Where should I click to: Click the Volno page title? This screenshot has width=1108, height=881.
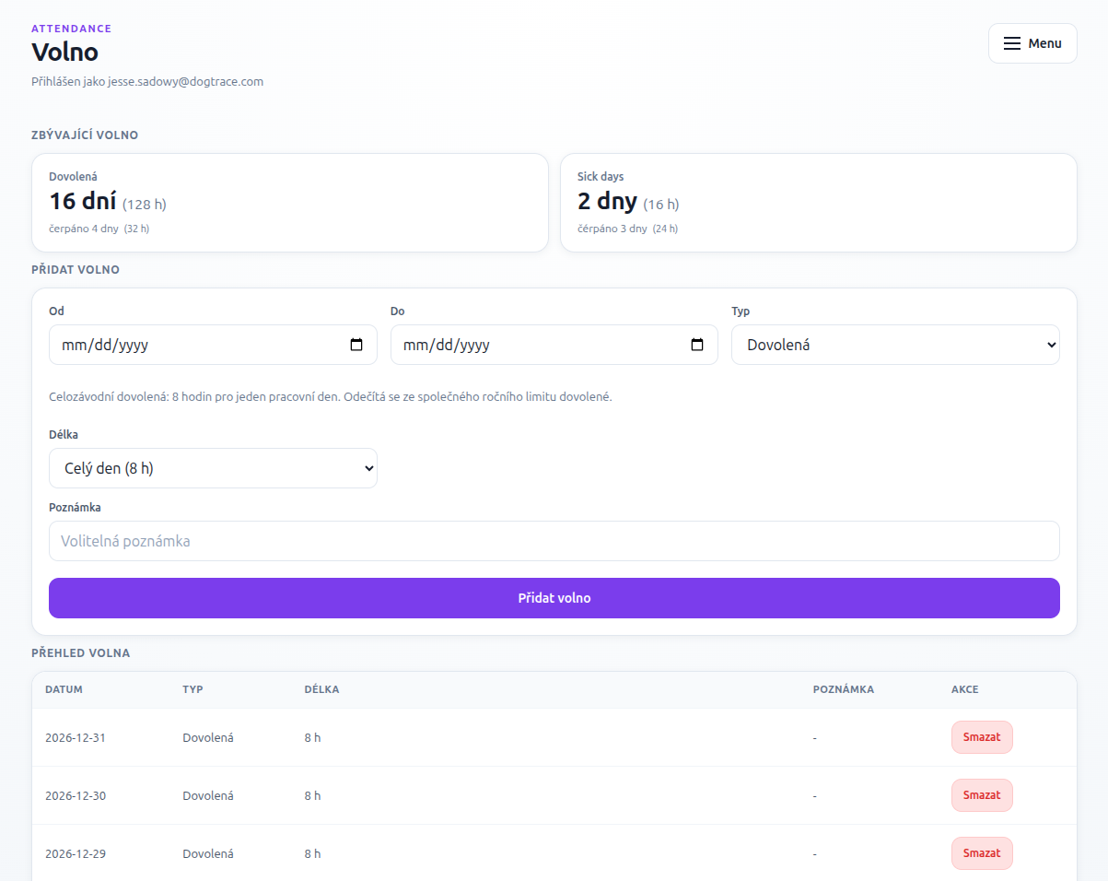[x=64, y=53]
